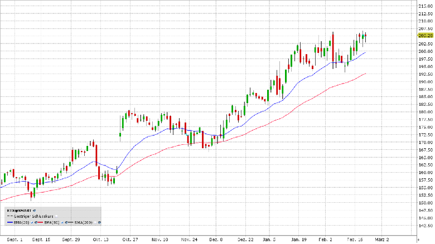Click the Okt. 27 date label

coord(130,240)
